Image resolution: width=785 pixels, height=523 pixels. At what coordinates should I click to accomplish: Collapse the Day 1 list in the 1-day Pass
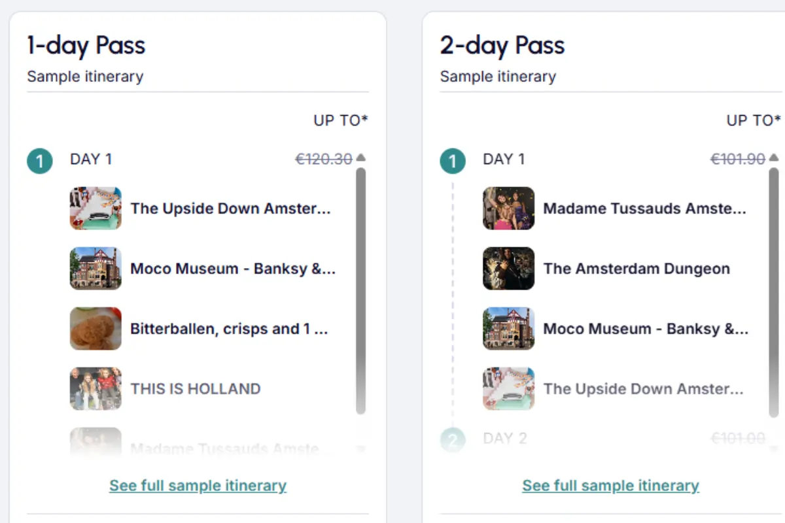coord(362,157)
